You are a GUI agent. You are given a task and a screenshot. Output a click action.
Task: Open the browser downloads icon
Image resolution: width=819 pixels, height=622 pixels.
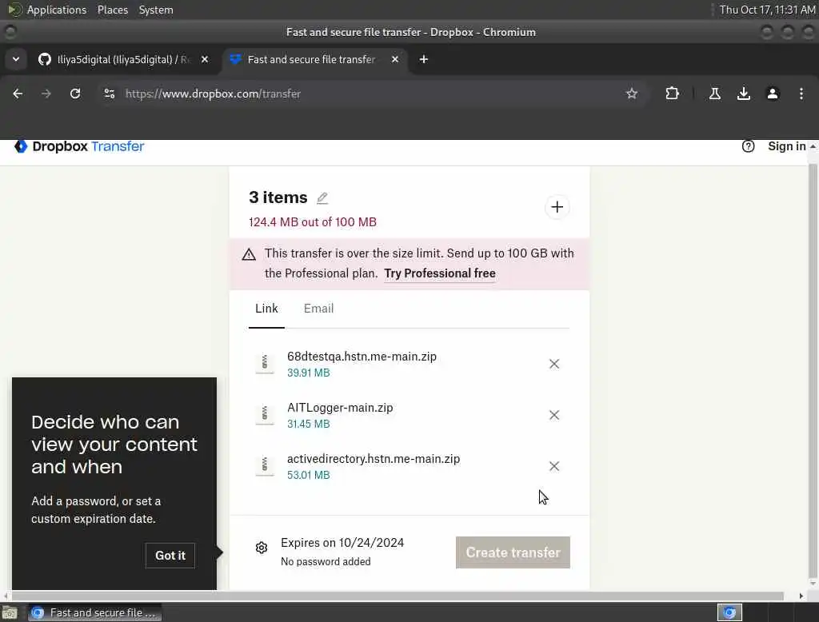coord(744,94)
